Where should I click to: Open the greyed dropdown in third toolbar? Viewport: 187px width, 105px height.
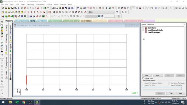91,16
